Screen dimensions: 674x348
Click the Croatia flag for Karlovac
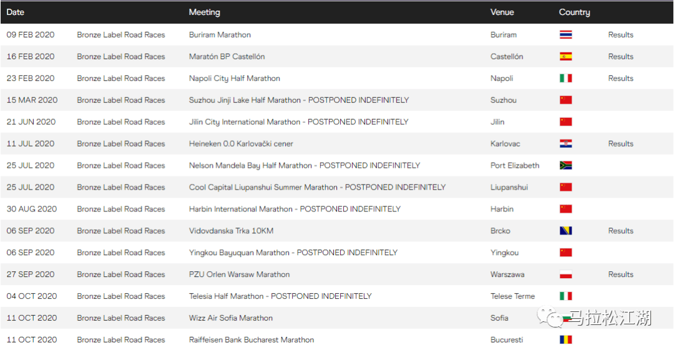(x=565, y=144)
